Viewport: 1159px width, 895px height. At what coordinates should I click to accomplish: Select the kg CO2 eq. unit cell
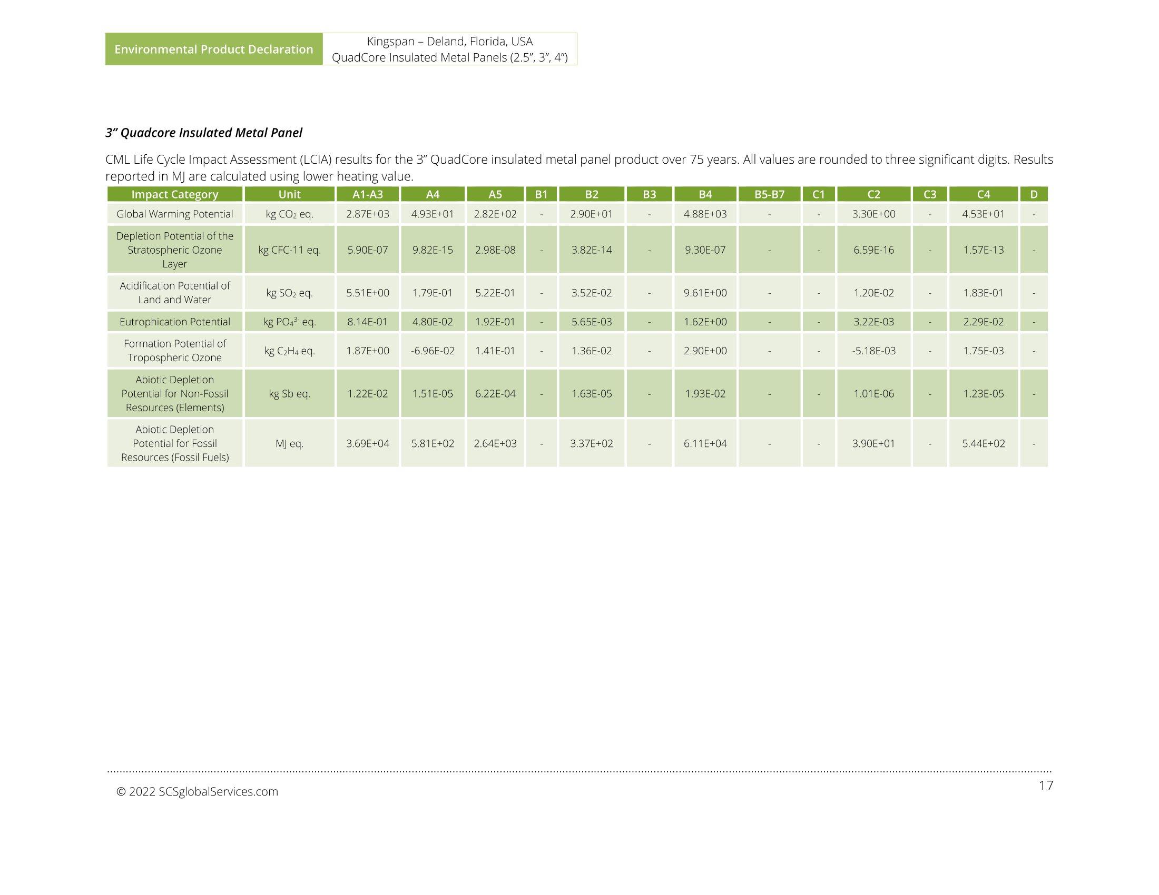click(x=290, y=214)
